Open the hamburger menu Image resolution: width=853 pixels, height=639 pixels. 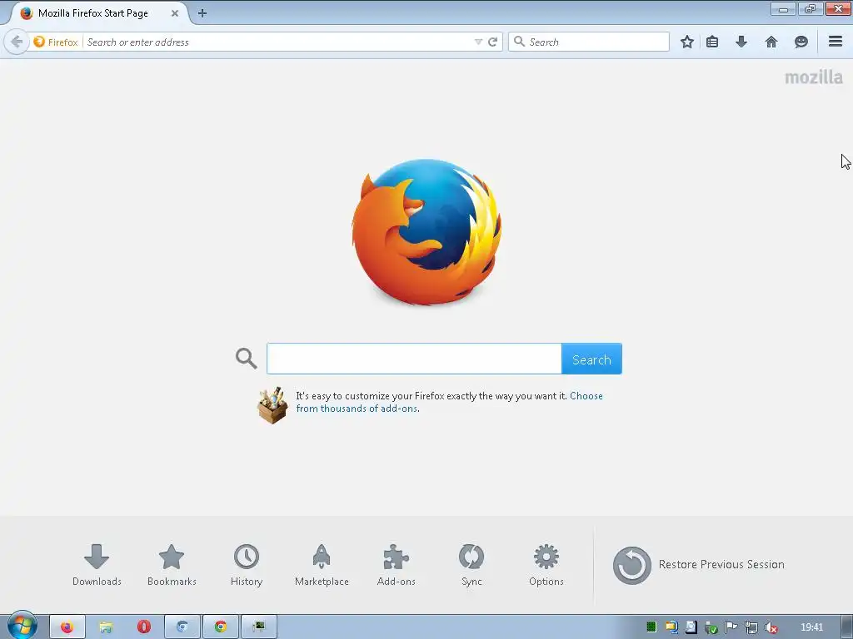pyautogui.click(x=836, y=42)
